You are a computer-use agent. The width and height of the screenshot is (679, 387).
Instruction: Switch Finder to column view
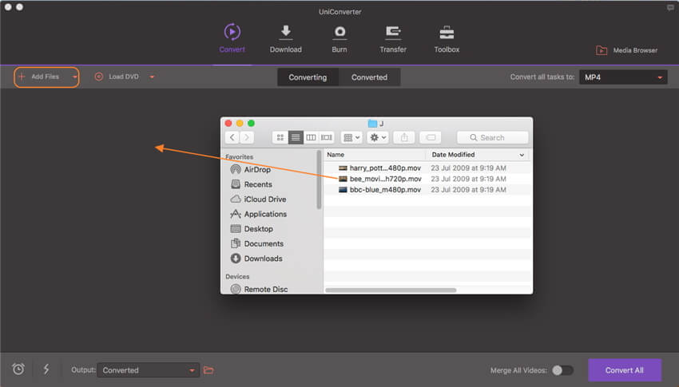tap(311, 137)
